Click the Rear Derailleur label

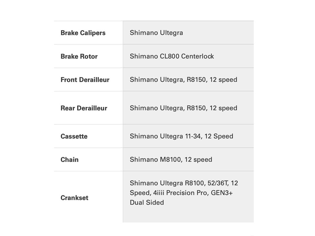click(x=84, y=108)
